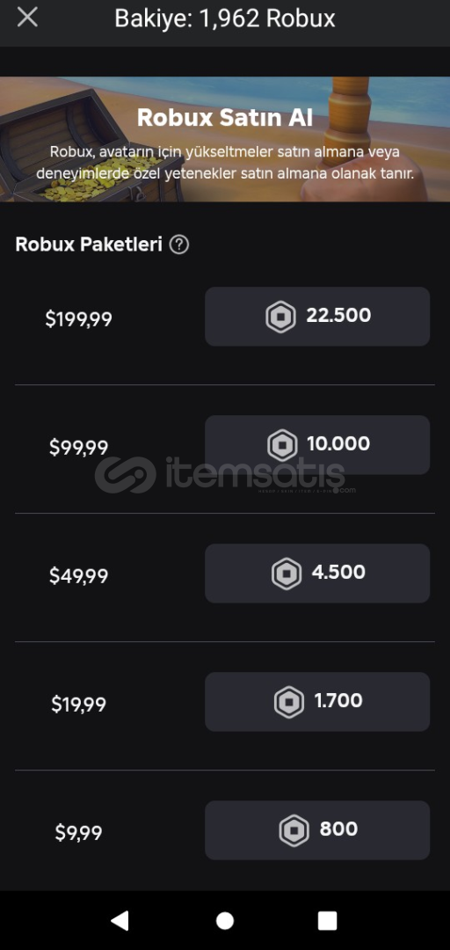Buy the 10.000 Robux package

317,445
